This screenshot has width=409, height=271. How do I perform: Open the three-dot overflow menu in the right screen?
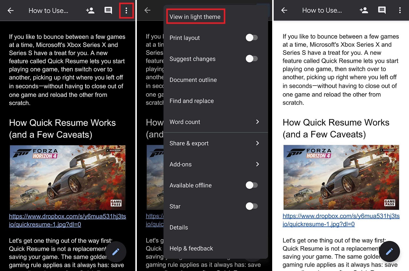click(400, 10)
